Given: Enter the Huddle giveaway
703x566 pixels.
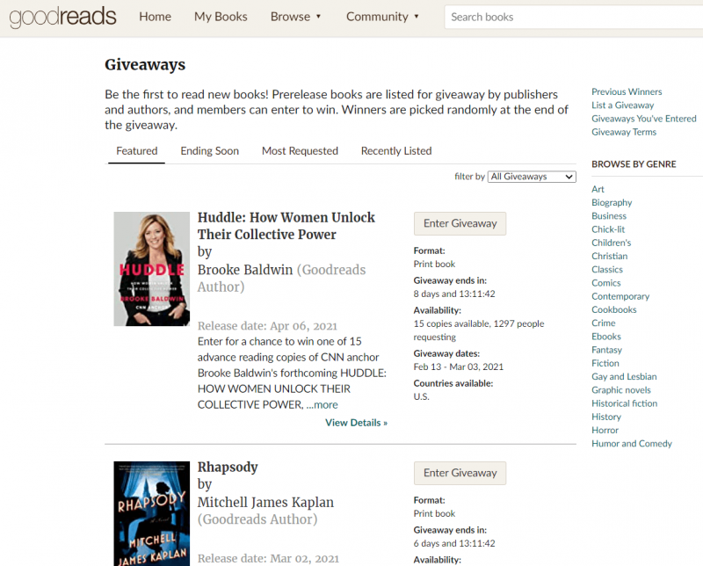Looking at the screenshot, I should pos(460,223).
